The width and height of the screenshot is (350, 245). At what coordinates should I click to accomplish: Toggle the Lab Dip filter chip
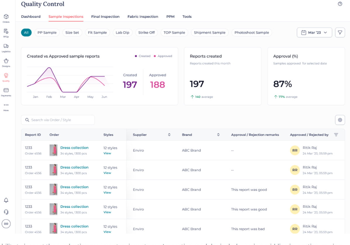coord(122,32)
